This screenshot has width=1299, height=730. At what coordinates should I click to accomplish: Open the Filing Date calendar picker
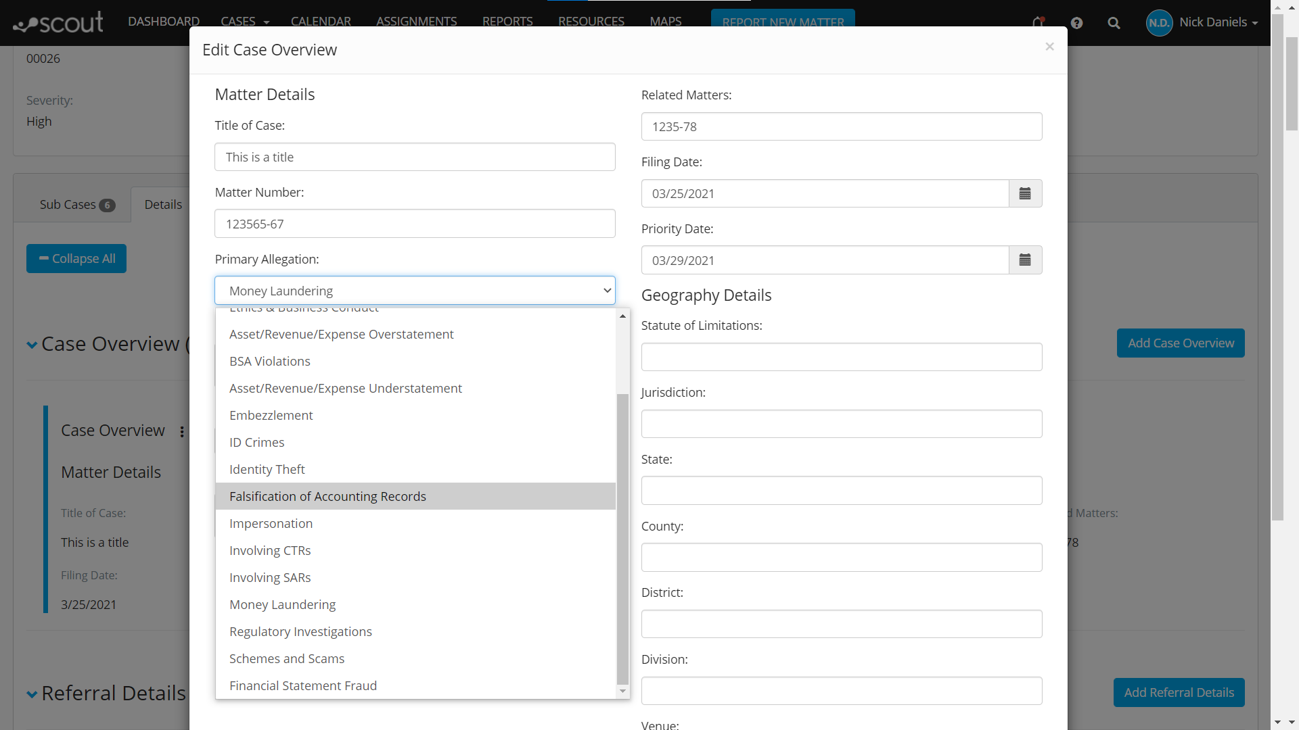tap(1024, 193)
